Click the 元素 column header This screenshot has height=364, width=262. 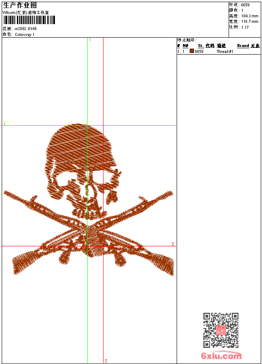[255, 46]
